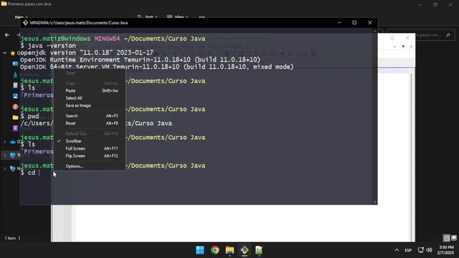Switch Explorer to large icons view
Viewport: 459px width, 258px height.
pyautogui.click(x=454, y=238)
